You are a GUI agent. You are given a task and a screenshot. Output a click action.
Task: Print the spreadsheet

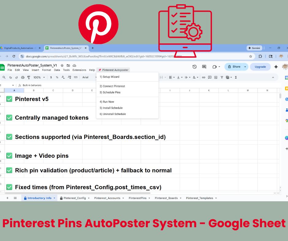23,77
